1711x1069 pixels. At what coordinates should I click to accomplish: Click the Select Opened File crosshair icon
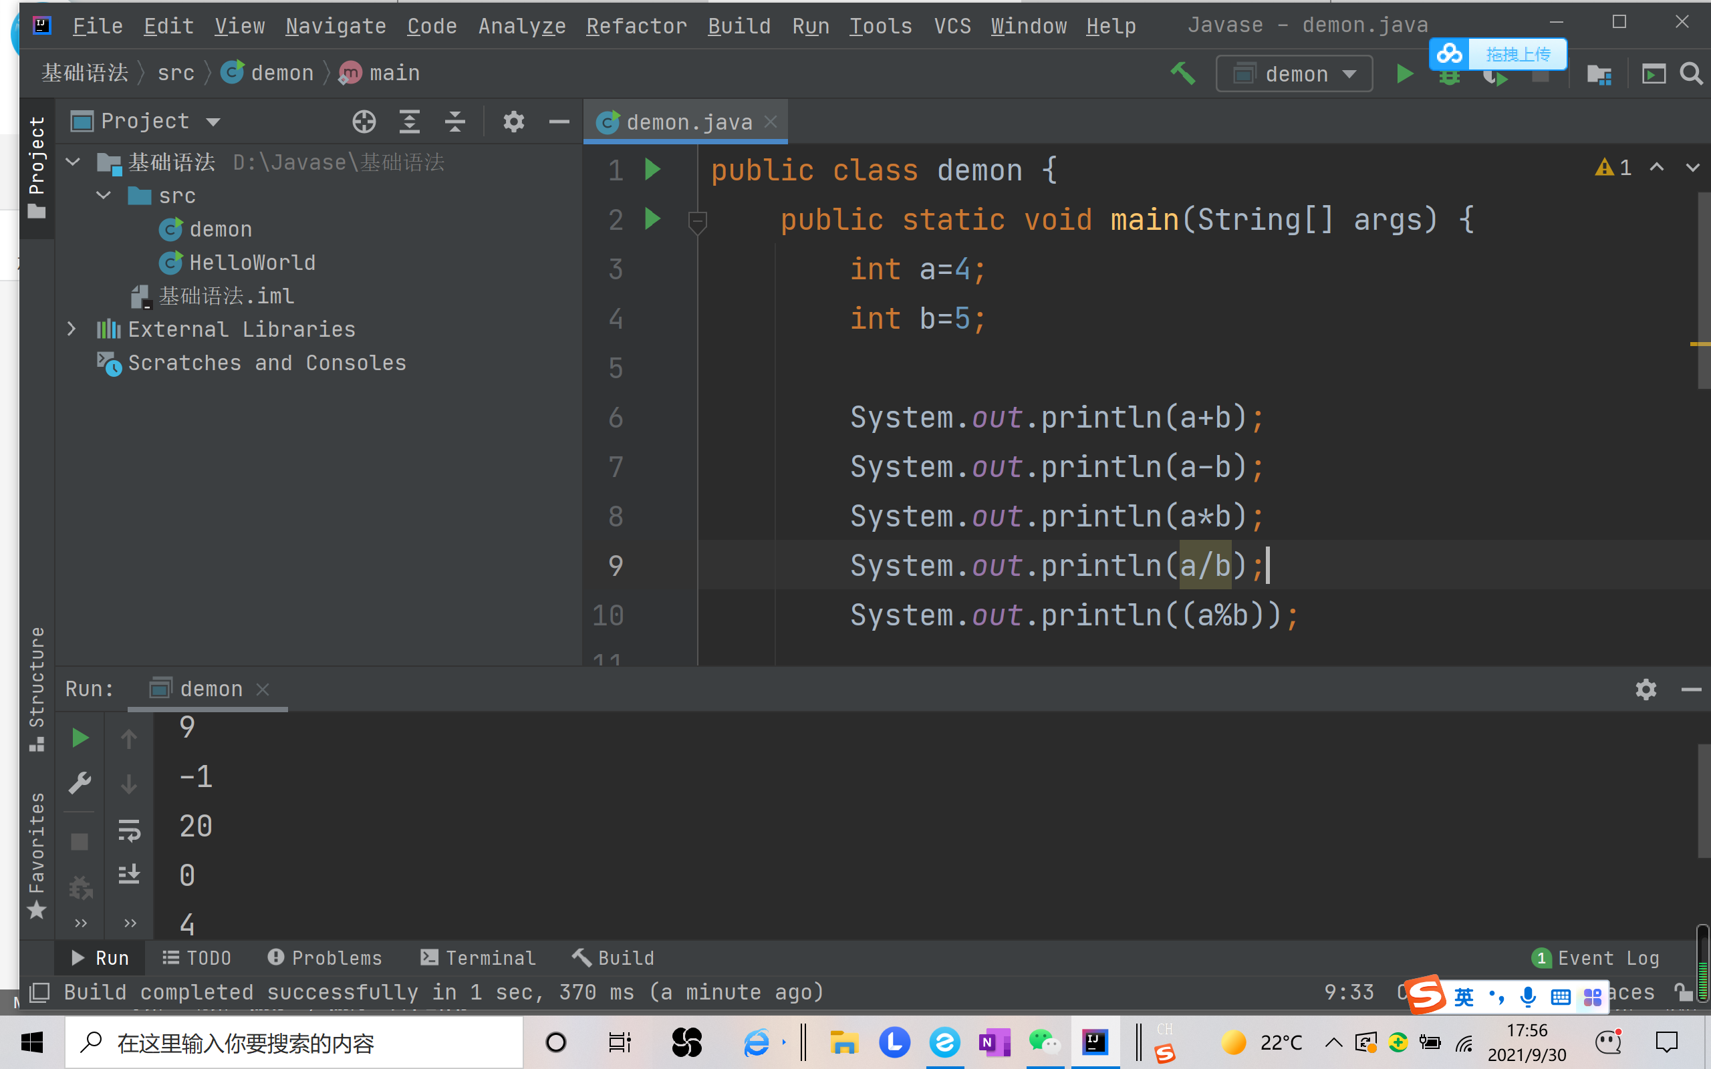tap(364, 122)
